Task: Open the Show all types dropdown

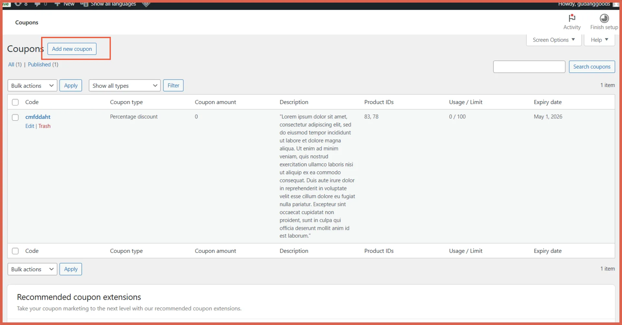Action: [x=124, y=86]
